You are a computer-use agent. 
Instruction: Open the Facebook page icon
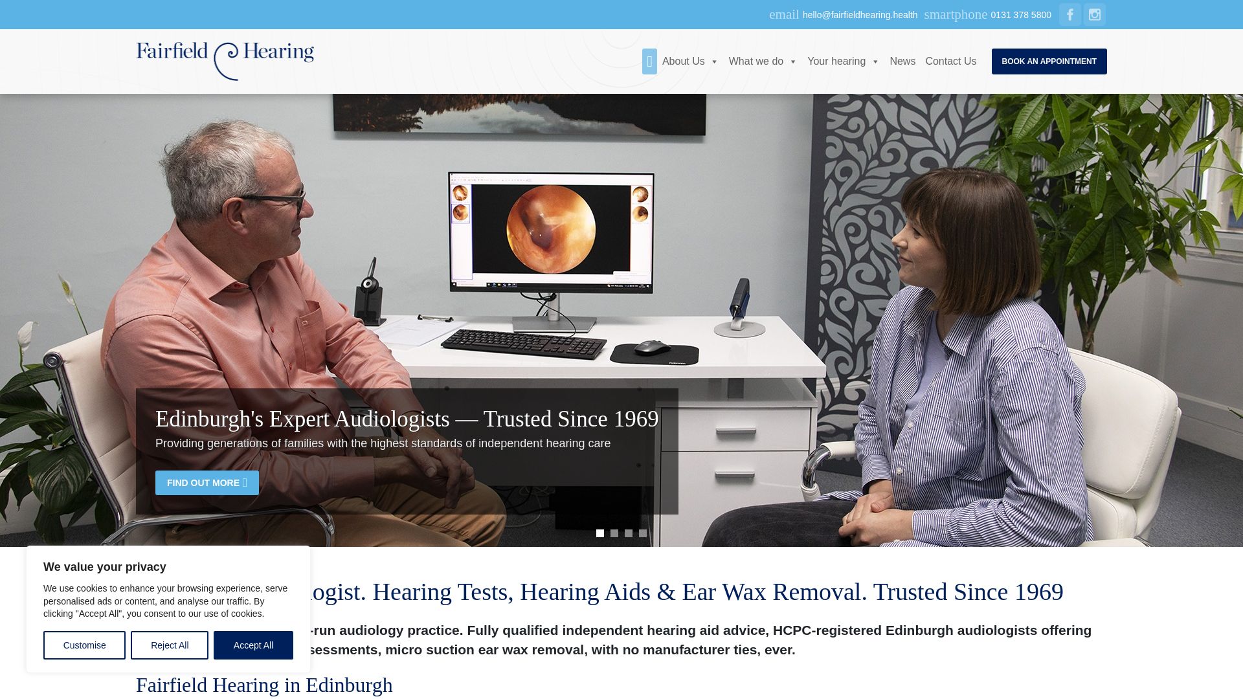point(1069,14)
